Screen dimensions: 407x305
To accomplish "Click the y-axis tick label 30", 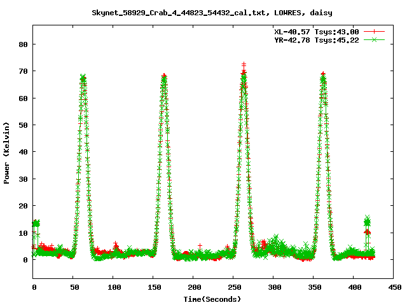I will tap(23, 179).
